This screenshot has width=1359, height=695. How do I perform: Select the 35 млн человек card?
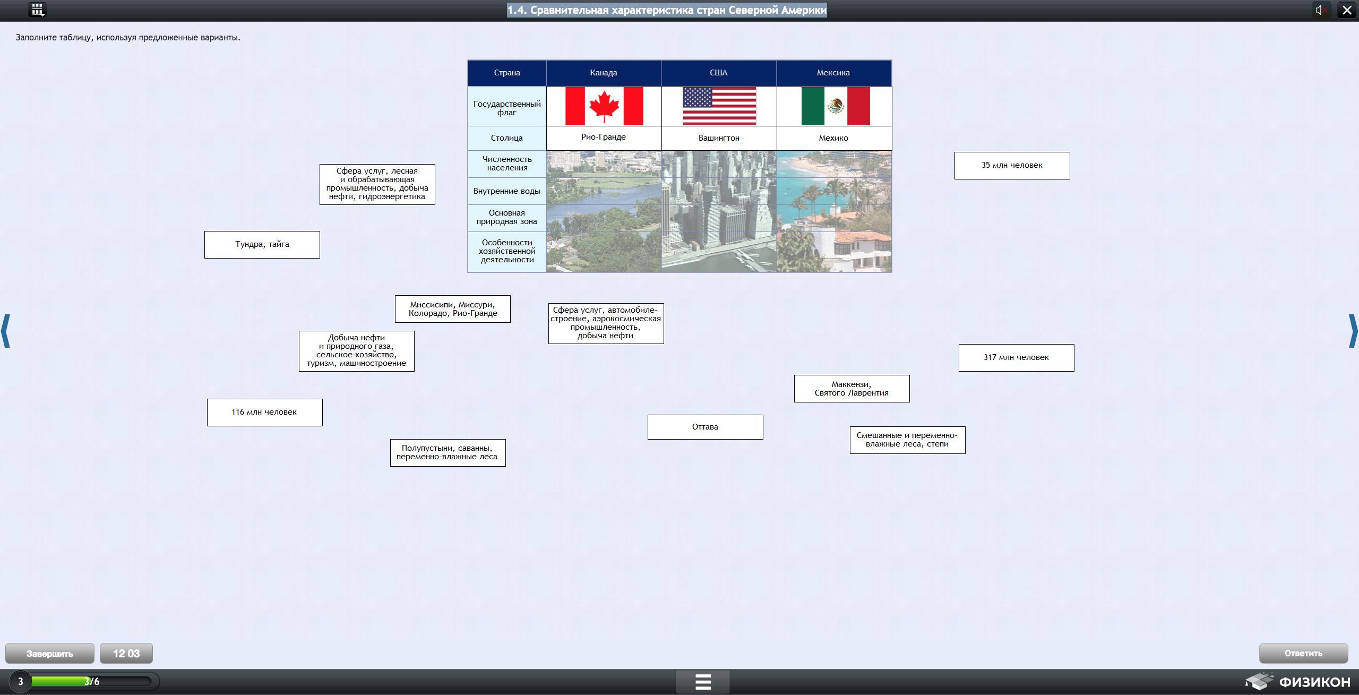pyautogui.click(x=1011, y=166)
